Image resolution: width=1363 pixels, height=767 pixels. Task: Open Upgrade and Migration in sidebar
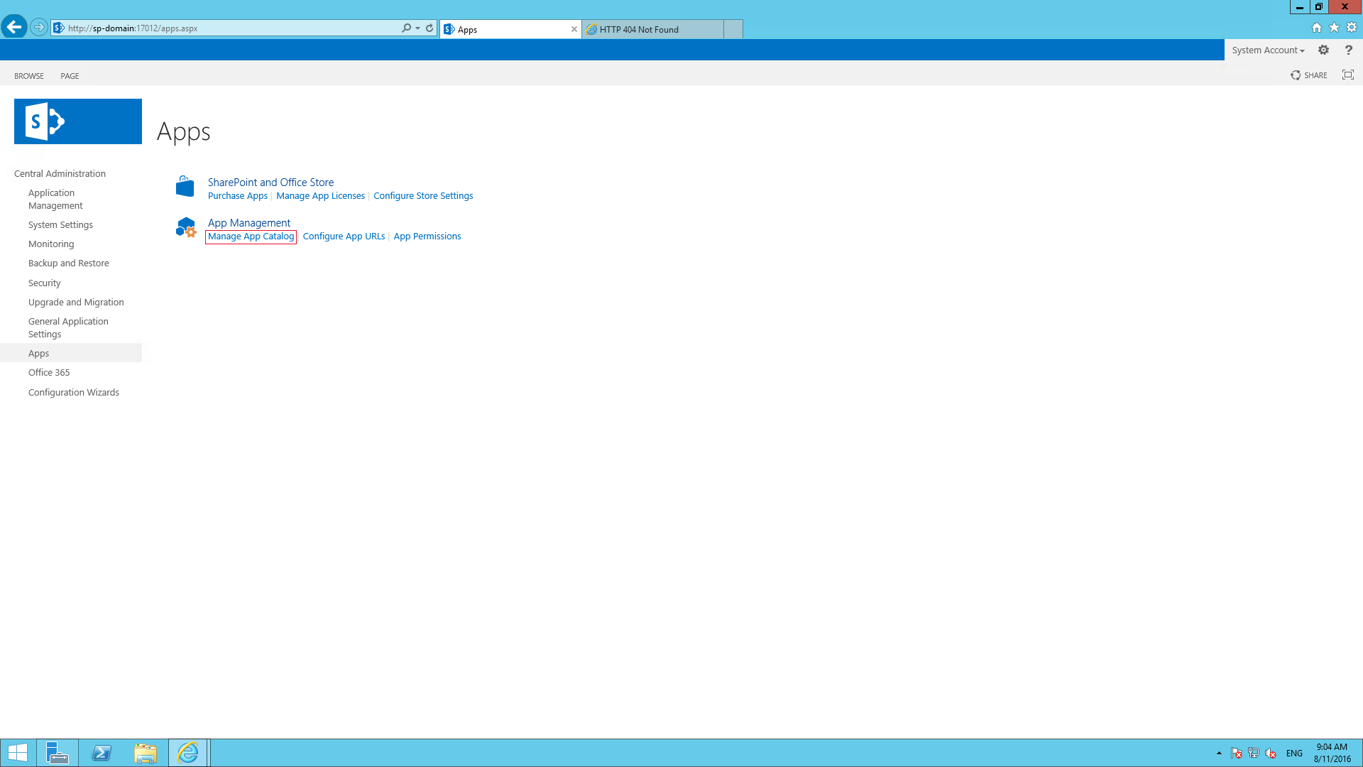click(x=76, y=302)
